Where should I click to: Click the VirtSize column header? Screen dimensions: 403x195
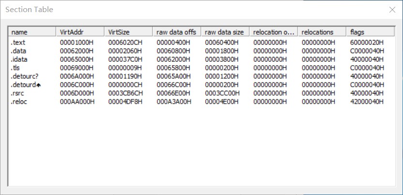click(129, 32)
